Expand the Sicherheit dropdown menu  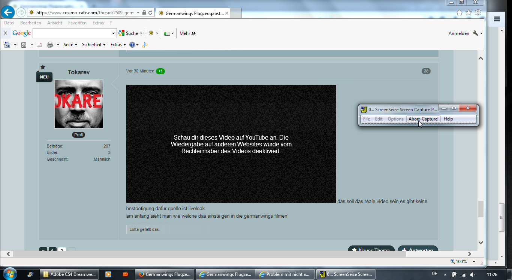point(94,45)
